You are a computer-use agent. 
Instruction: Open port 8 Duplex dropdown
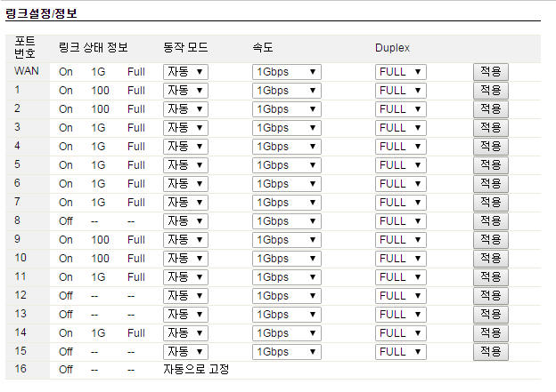(401, 221)
